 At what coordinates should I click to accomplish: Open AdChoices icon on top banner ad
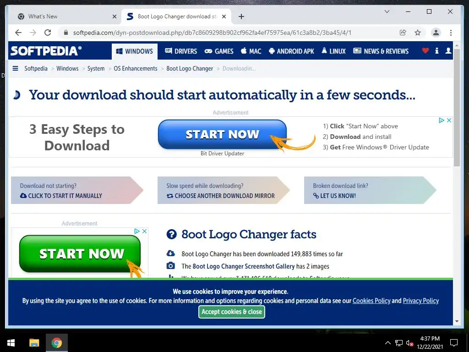pyautogui.click(x=441, y=121)
